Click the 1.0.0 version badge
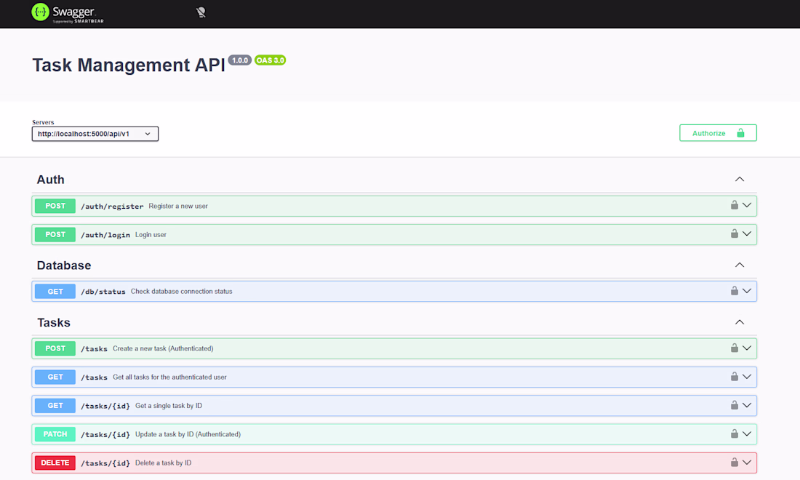Image resolution: width=800 pixels, height=480 pixels. tap(239, 60)
